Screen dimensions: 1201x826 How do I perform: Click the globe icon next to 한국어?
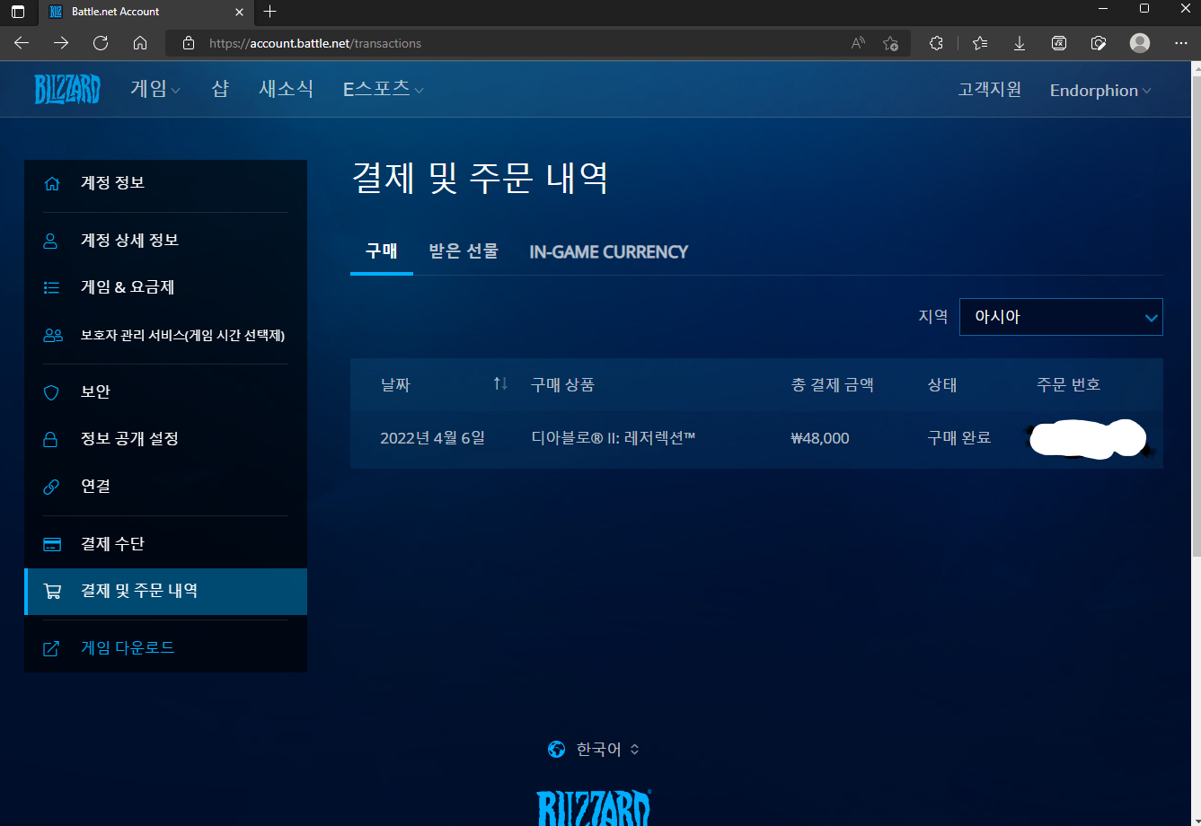point(556,749)
